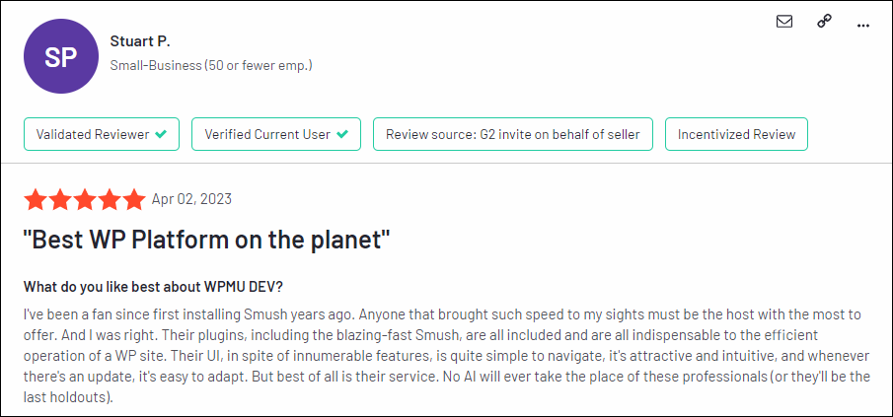893x417 pixels.
Task: Click the Small-Business company size label
Action: pos(211,65)
